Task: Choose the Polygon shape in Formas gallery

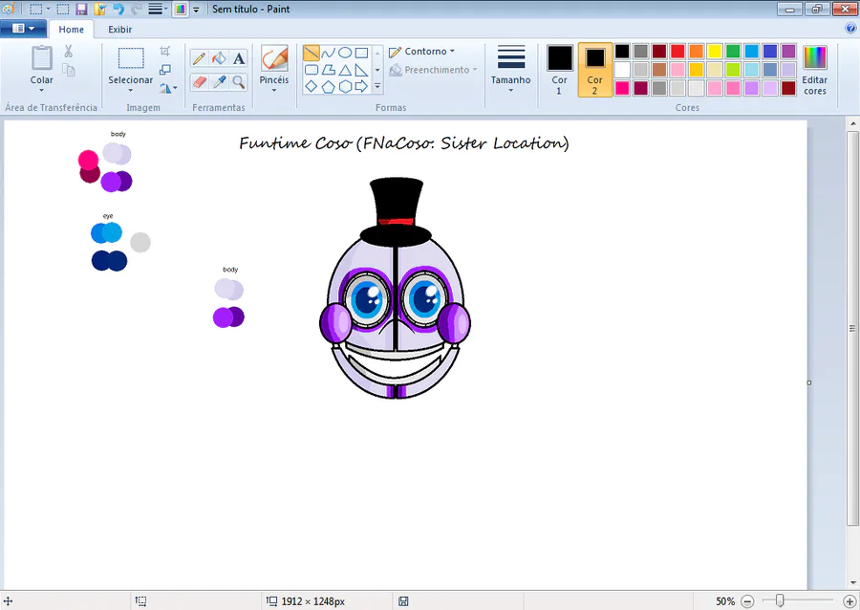Action: pyautogui.click(x=328, y=70)
